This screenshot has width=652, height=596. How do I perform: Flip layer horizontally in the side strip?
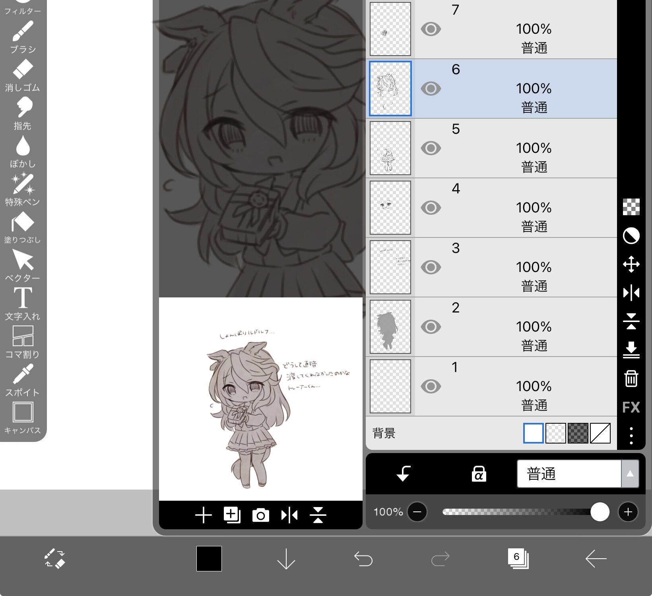click(x=631, y=293)
